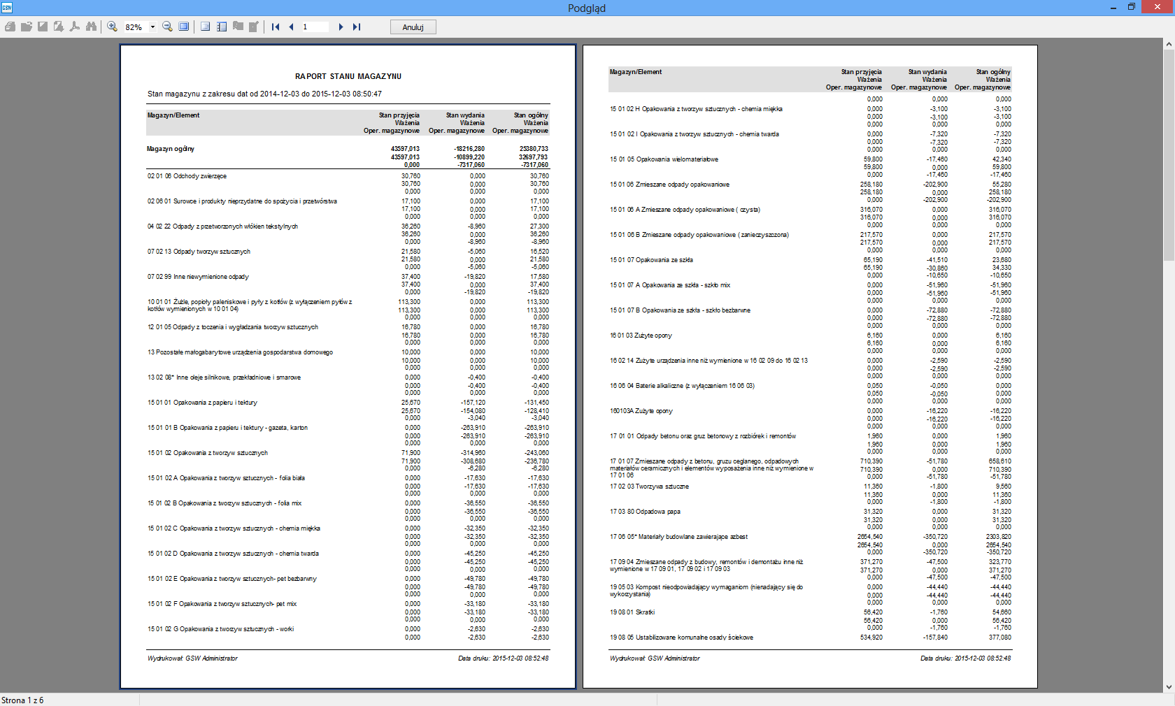Export the report to PDF
This screenshot has width=1175, height=706.
75,27
